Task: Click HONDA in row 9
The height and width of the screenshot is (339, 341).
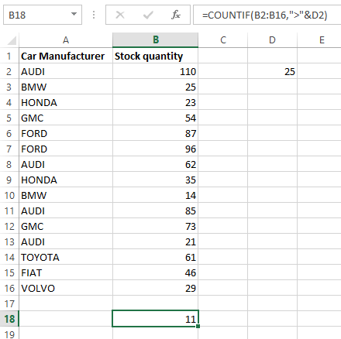Action: pos(66,180)
